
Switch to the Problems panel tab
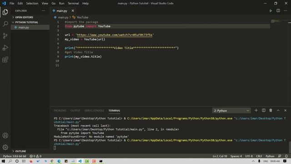coord(60,111)
